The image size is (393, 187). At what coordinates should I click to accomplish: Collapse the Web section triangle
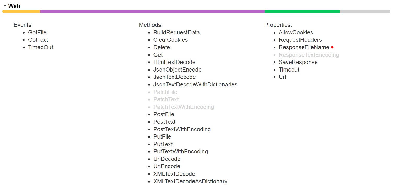coord(5,6)
